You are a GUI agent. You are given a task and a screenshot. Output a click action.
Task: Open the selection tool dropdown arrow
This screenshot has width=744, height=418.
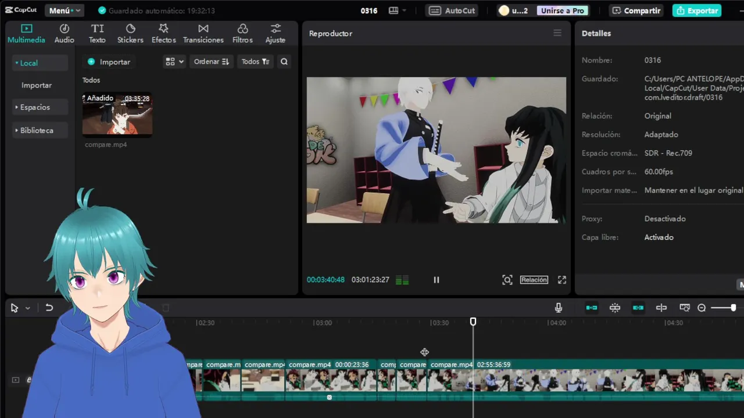27,308
